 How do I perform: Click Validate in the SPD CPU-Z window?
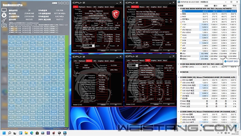(x=156, y=104)
